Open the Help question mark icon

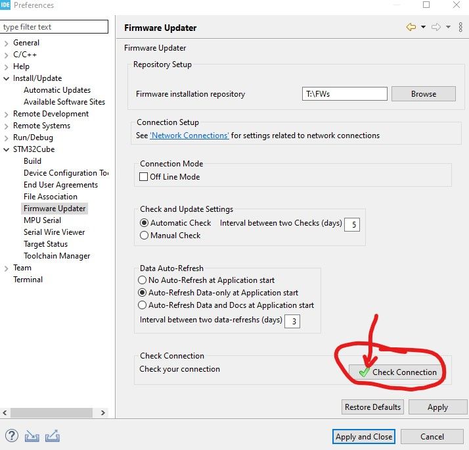(12, 436)
